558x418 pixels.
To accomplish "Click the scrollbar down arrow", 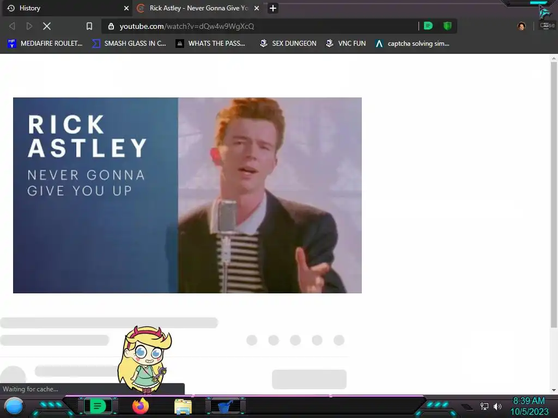I will coord(554,390).
